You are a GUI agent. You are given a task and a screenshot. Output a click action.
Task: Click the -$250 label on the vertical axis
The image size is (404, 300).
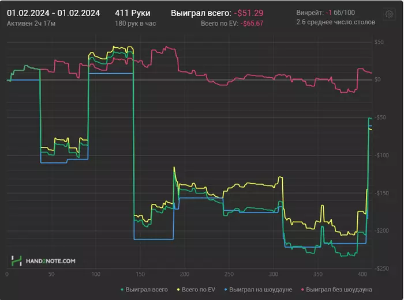coord(381,268)
